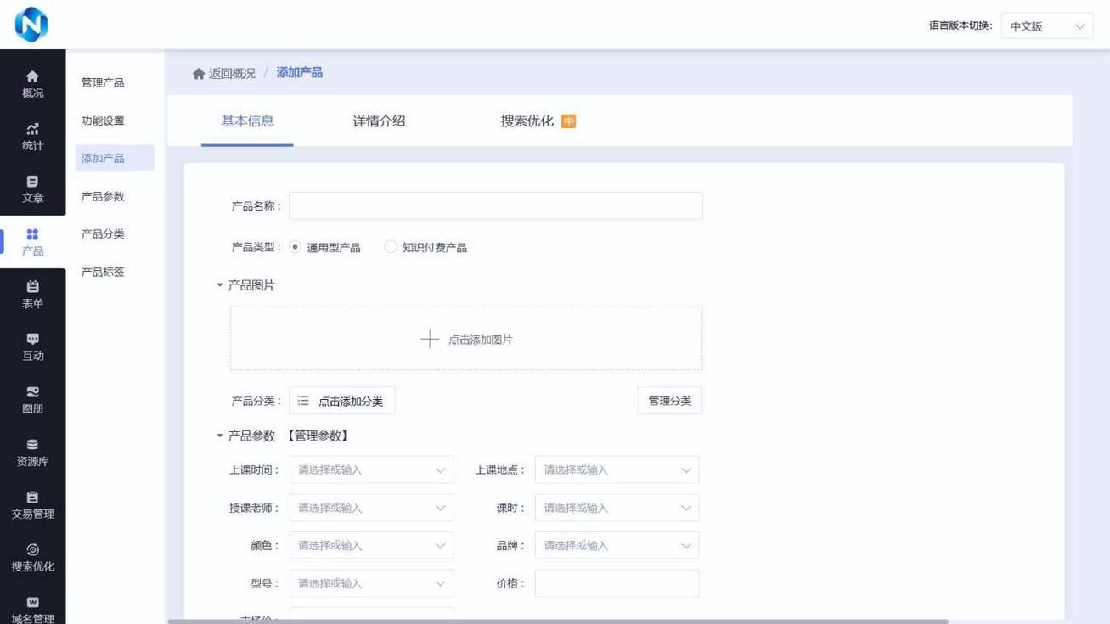Open the 表单 module
The height and width of the screenshot is (624, 1110).
[32, 293]
